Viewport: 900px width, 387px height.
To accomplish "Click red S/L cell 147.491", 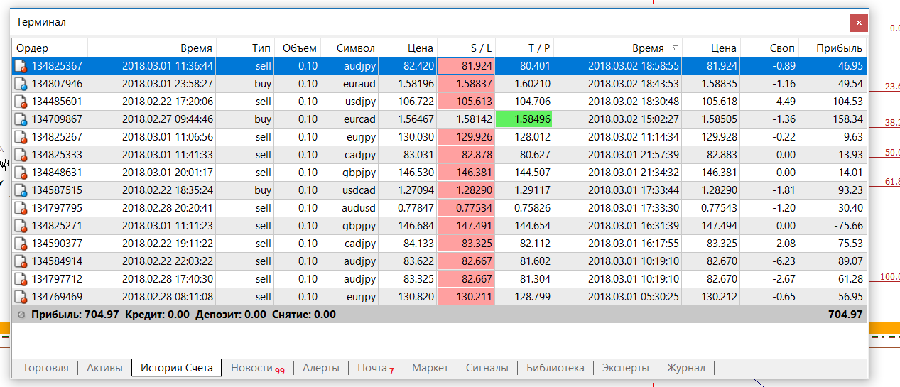I will [466, 226].
